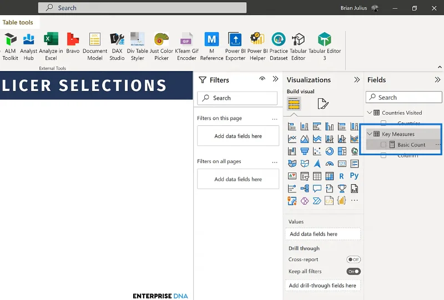Launch Just Color Picker
This screenshot has width=444, height=300.
coord(162,47)
